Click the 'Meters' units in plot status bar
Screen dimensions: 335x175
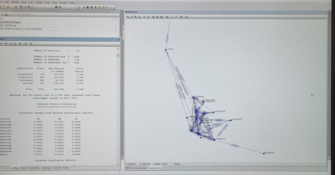pyautogui.click(x=178, y=164)
